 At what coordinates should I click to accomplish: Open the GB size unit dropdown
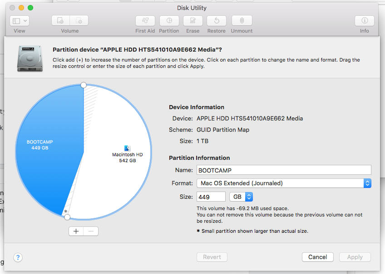click(x=241, y=197)
